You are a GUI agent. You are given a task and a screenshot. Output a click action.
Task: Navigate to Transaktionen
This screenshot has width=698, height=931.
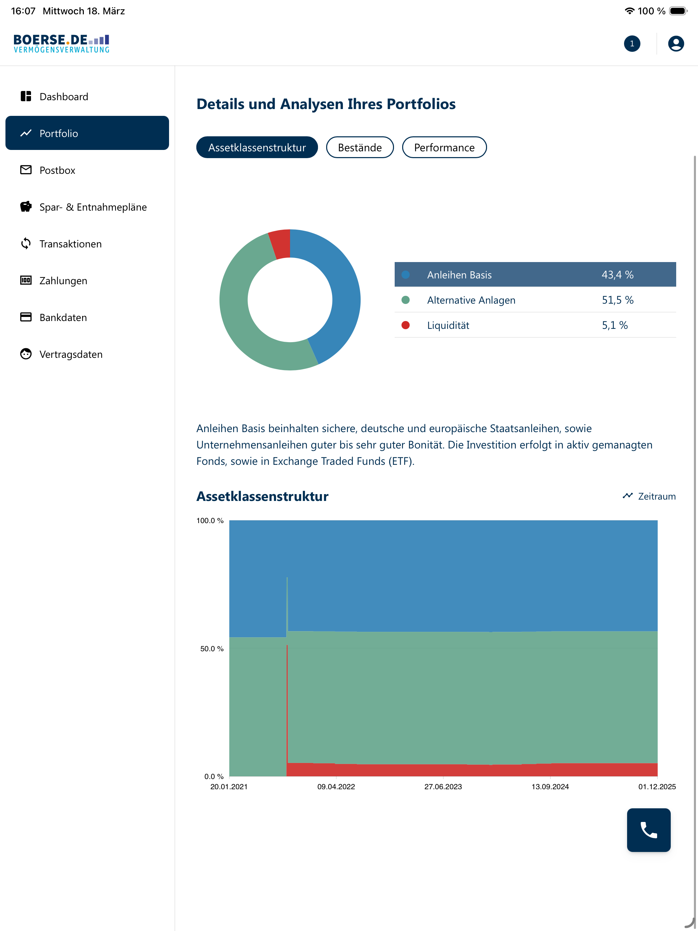[x=87, y=244]
